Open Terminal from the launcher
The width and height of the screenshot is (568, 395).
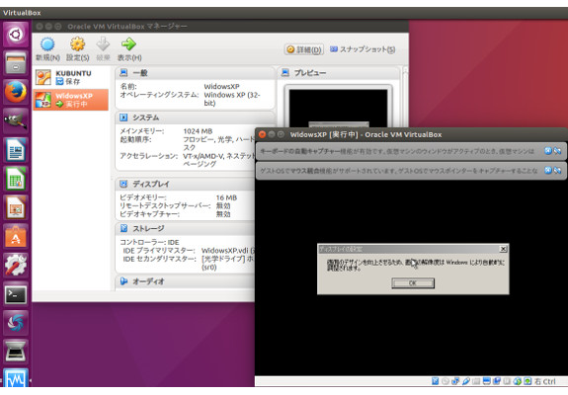(16, 294)
